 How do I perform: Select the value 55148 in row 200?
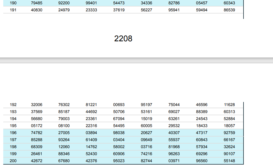point(229,161)
